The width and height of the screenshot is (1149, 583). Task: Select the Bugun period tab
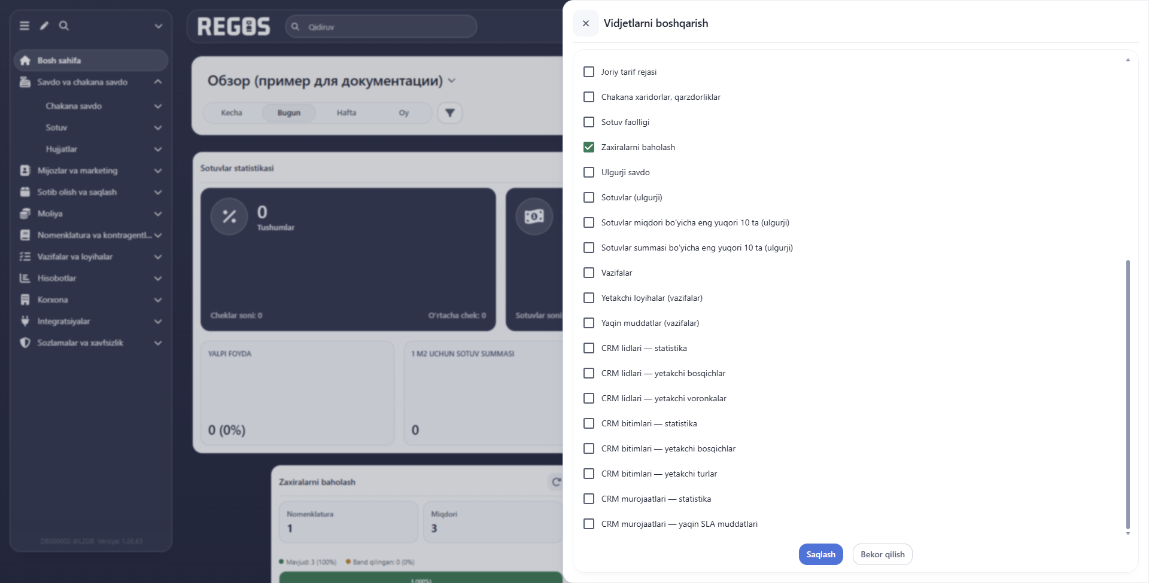pos(289,112)
